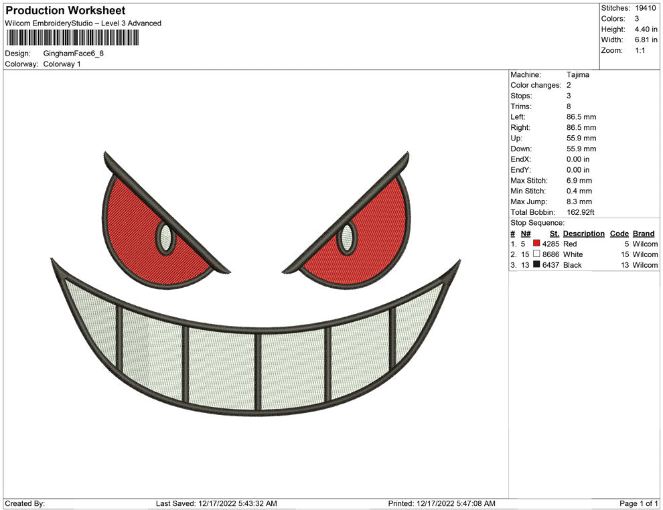Screen dimensions: 663x510
Task: Click the 'Code' column header
Action: 619,233
